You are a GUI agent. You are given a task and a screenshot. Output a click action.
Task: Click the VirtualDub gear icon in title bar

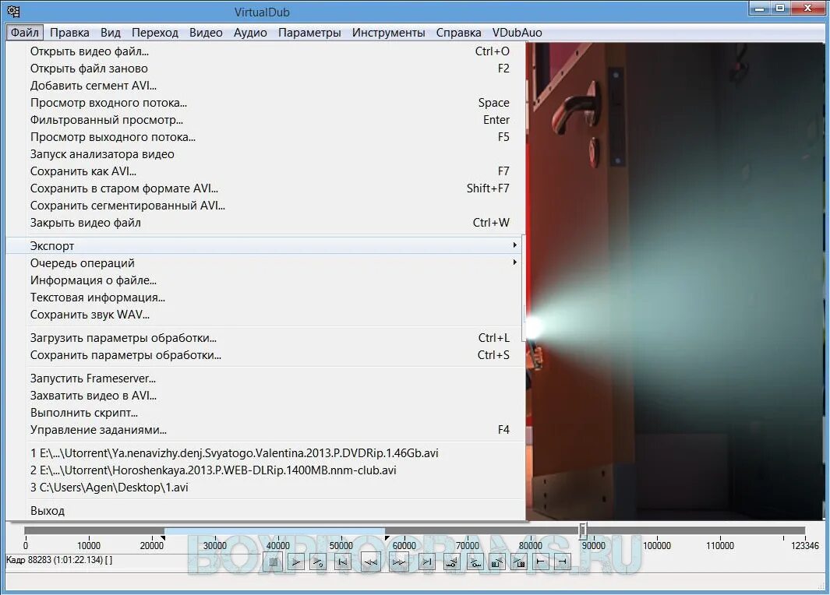pos(14,11)
